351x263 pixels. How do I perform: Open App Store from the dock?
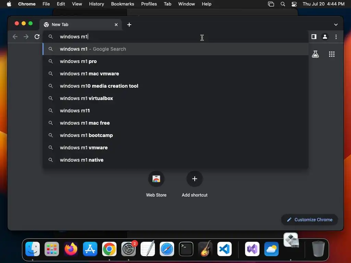(x=90, y=249)
